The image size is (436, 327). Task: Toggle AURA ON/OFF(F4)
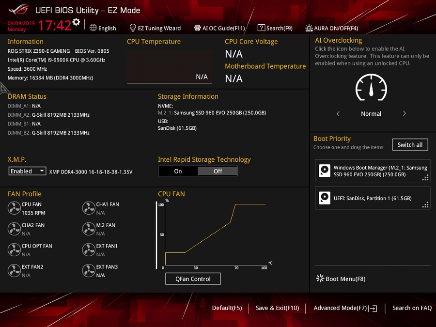(332, 28)
